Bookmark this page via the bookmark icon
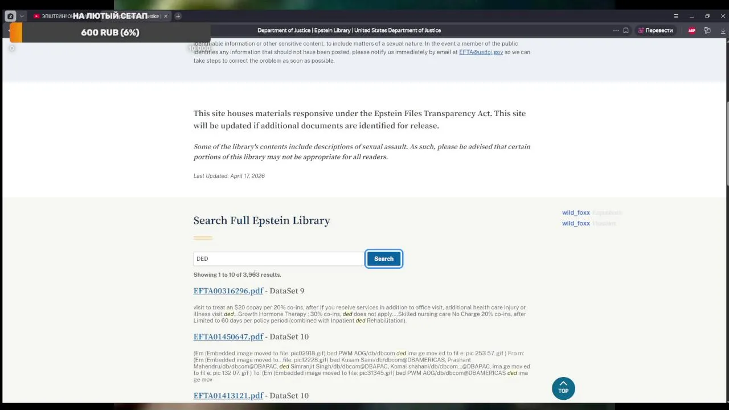The width and height of the screenshot is (729, 410). [626, 31]
